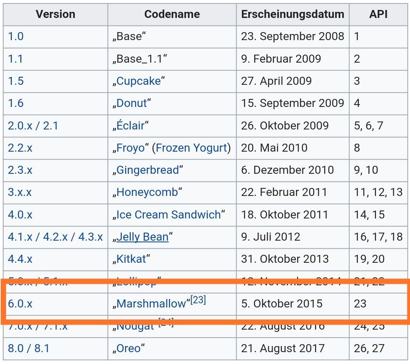Follow the Éclair codename link
The image size is (410, 364).
click(x=130, y=125)
